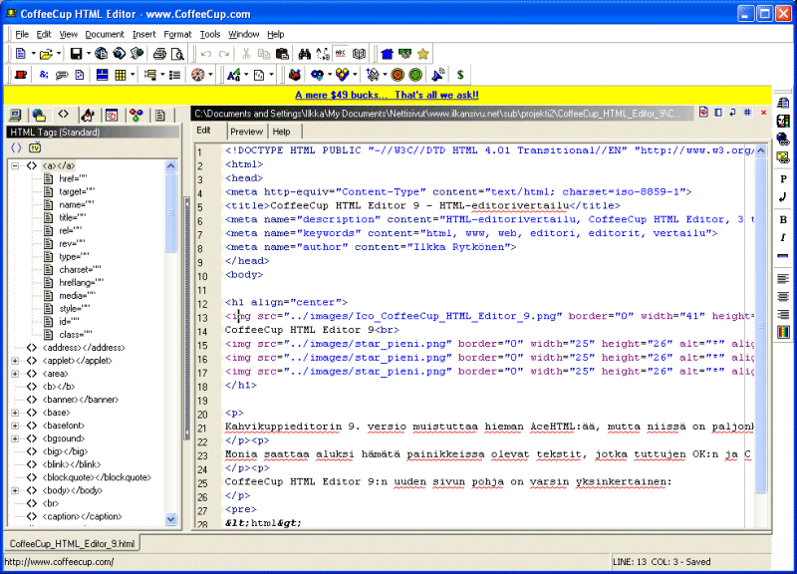This screenshot has height=574, width=797.
Task: Select the Edit tab in editor
Action: 204,131
